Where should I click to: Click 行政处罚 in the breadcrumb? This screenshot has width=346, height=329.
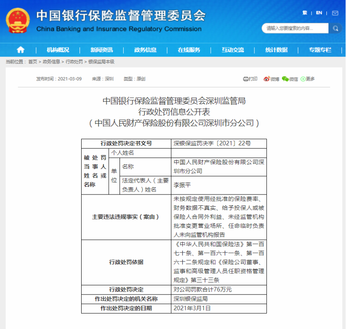[74, 62]
